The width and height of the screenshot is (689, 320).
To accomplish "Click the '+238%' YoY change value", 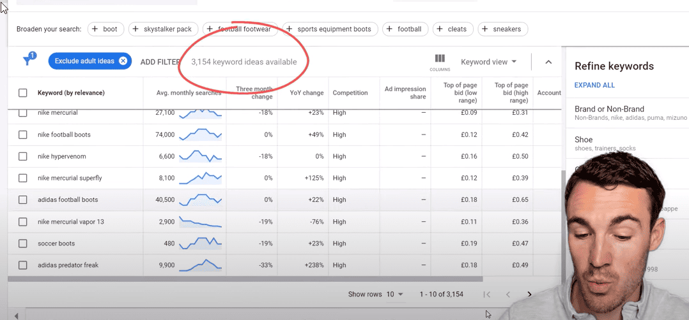I will [x=316, y=265].
